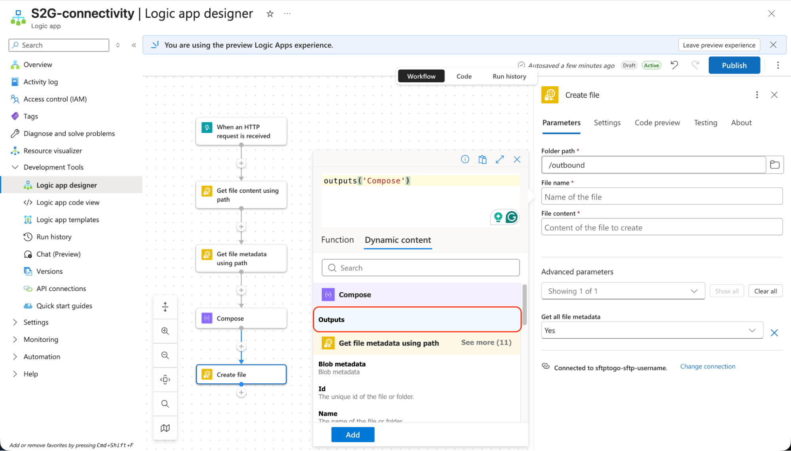
Task: Expand the Monitoring section
Action: pos(15,339)
